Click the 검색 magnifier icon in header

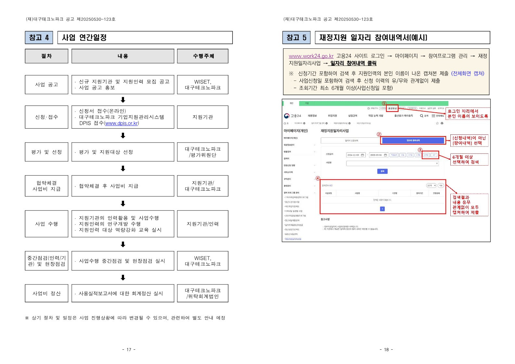click(421, 116)
